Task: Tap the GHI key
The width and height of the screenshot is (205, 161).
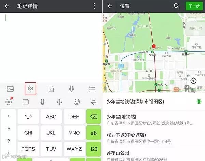Action: click(28, 133)
